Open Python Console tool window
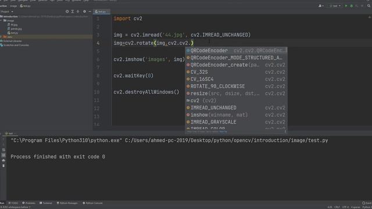 92,203
